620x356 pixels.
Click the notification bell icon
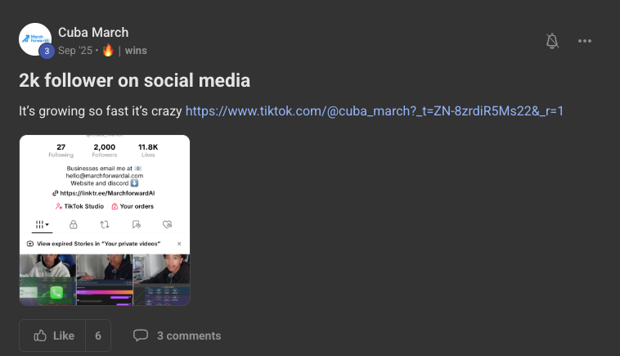(552, 41)
